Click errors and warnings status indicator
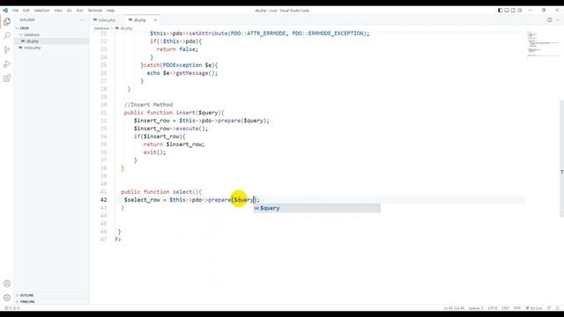The width and height of the screenshot is (564, 317). pos(11,308)
